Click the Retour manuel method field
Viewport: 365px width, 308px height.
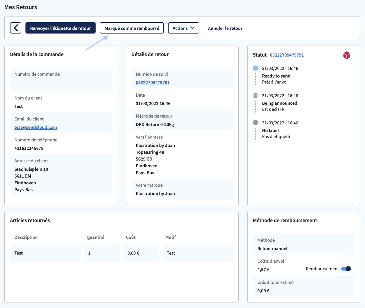pyautogui.click(x=304, y=244)
